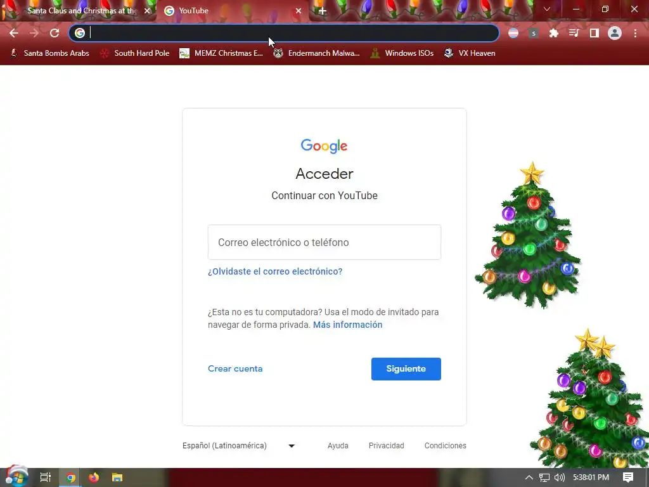
Task: Click ¿Olvidaste el correo electrónico? link
Action: (x=275, y=271)
